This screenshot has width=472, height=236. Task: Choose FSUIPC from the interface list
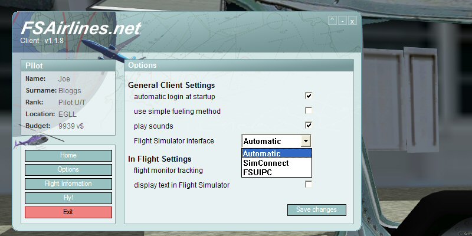[276, 172]
